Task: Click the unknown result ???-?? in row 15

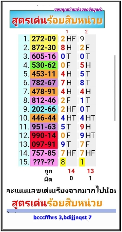Action: [x=44, y=162]
